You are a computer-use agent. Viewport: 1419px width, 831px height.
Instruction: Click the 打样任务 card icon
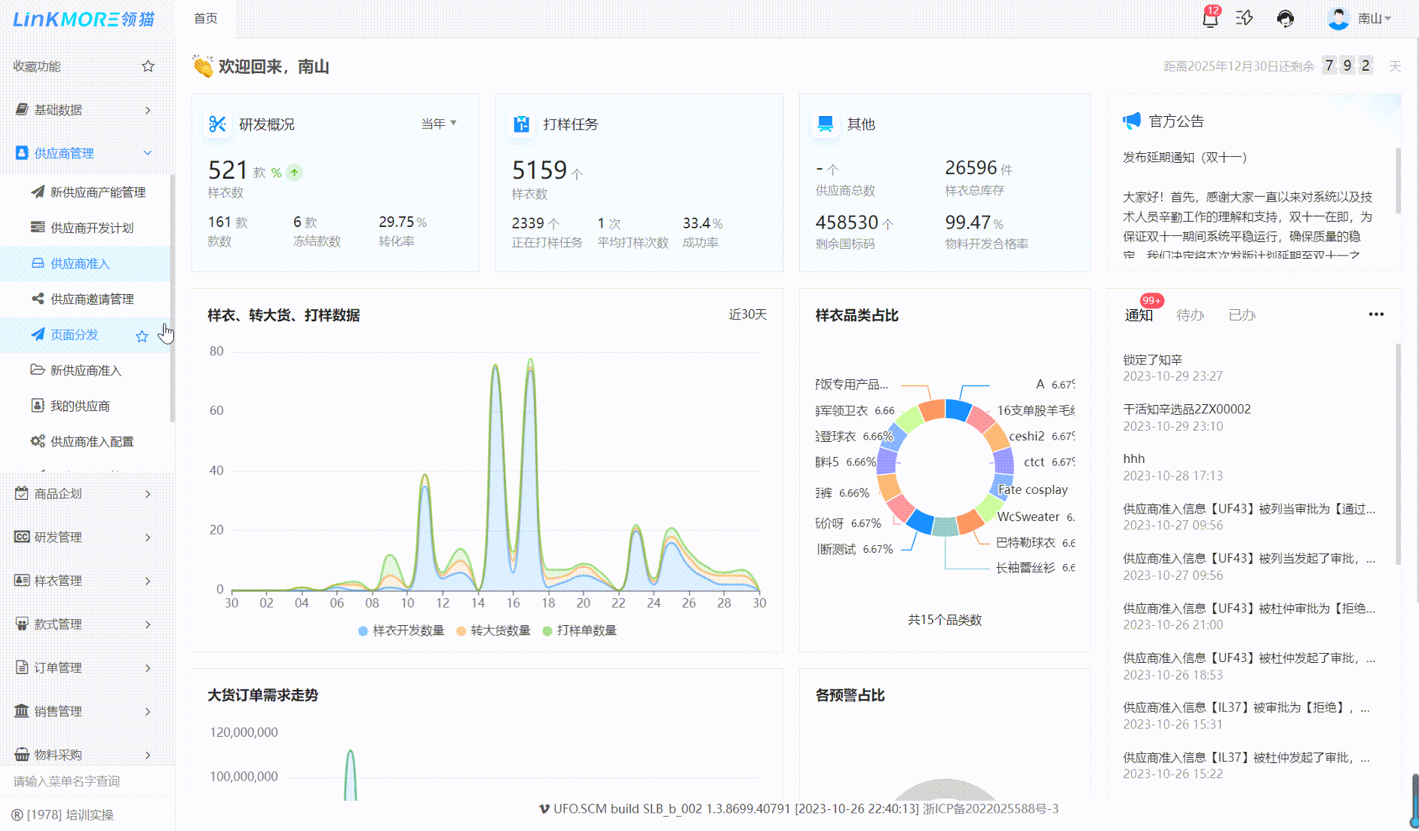pos(521,124)
